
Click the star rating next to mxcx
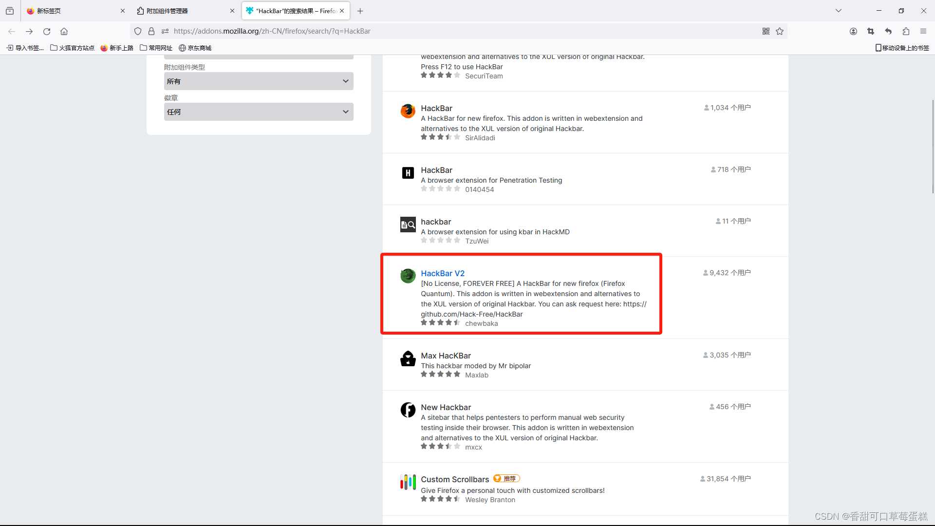coord(440,447)
